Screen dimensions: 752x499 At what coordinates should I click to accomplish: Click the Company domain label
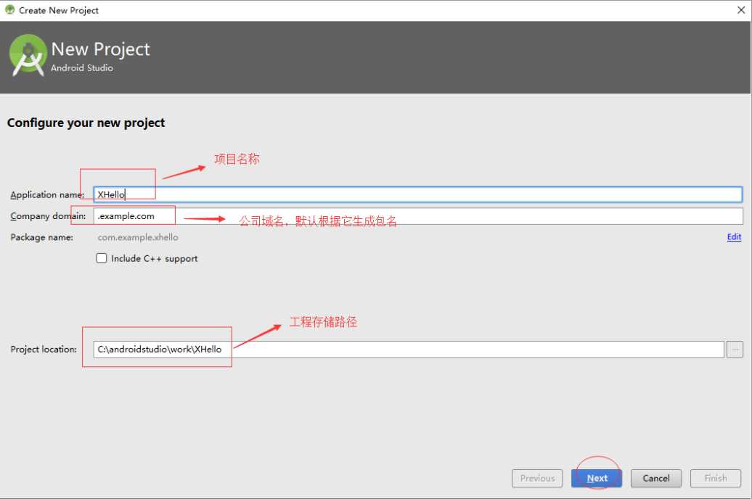point(48,216)
